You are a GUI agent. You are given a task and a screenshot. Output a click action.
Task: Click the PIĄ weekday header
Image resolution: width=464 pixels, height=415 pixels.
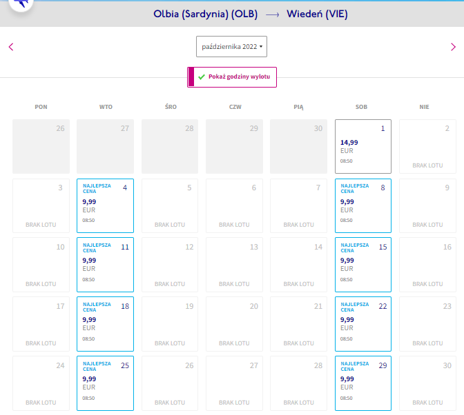pos(298,107)
